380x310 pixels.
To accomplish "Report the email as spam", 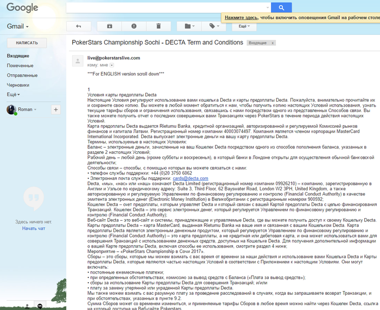I will point(134,26).
